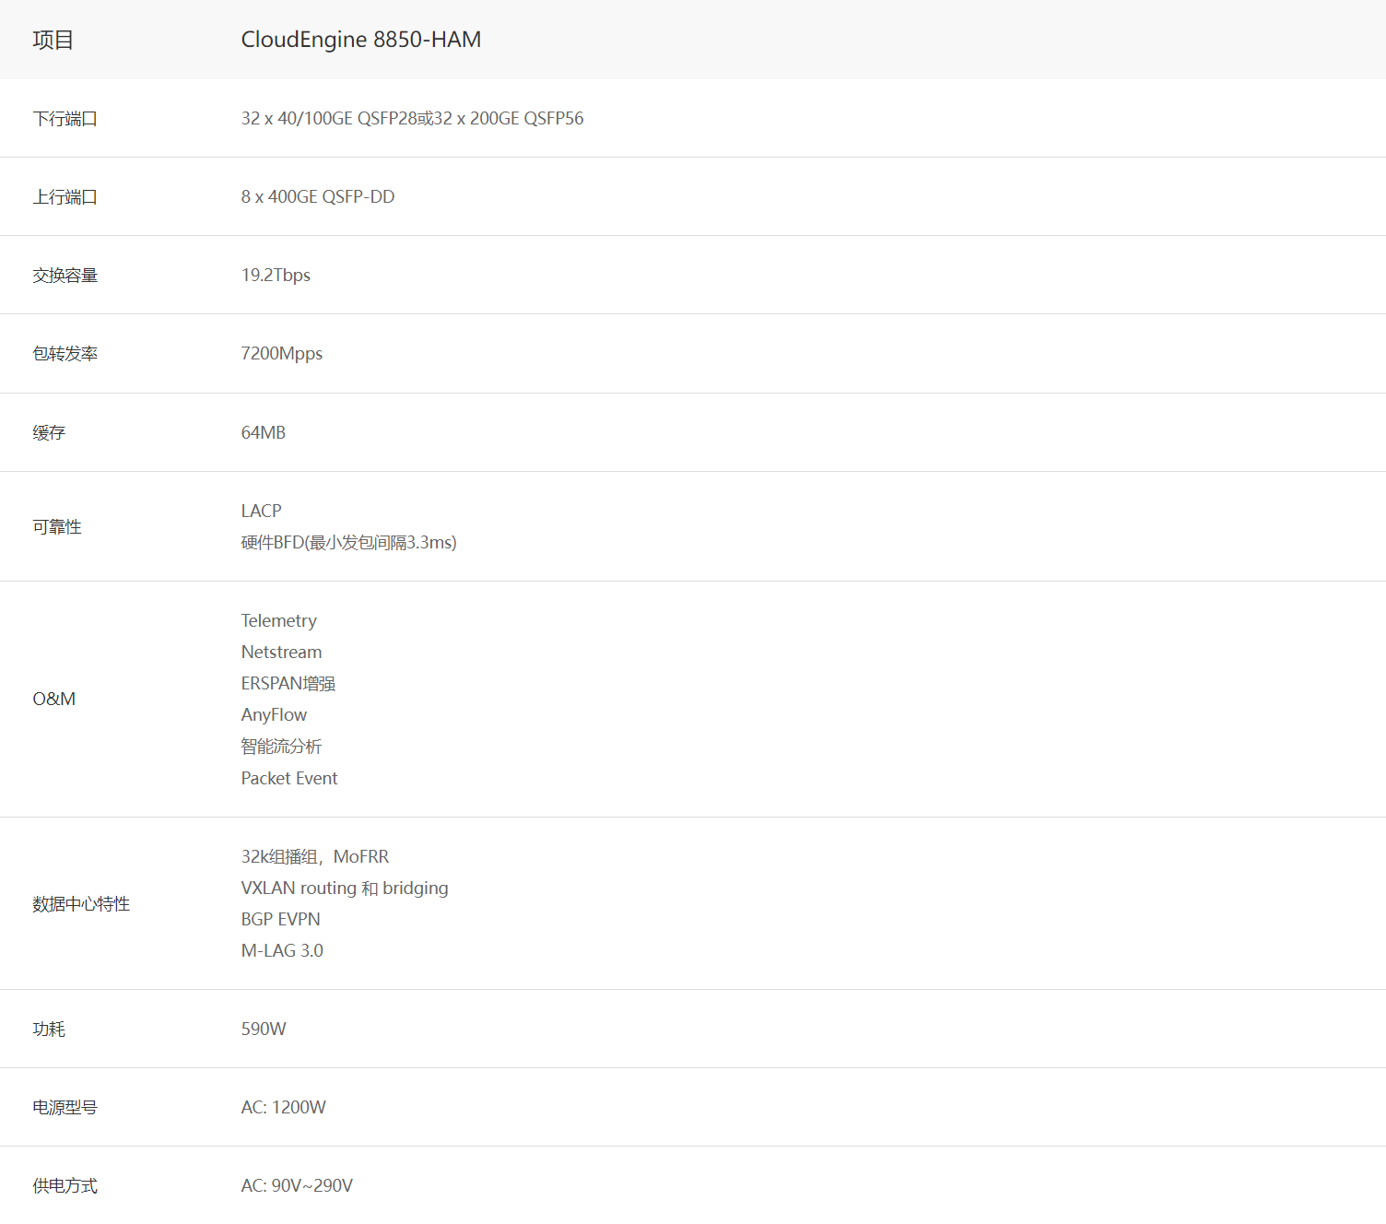Click the 8 x 400GE QSFP-DD value
The image size is (1386, 1224).
(317, 197)
